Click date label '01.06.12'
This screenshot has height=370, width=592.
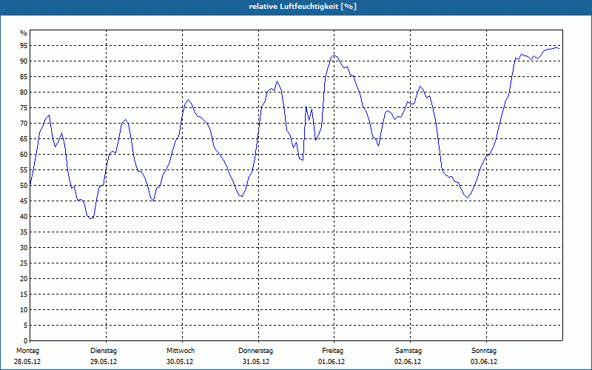coord(332,362)
